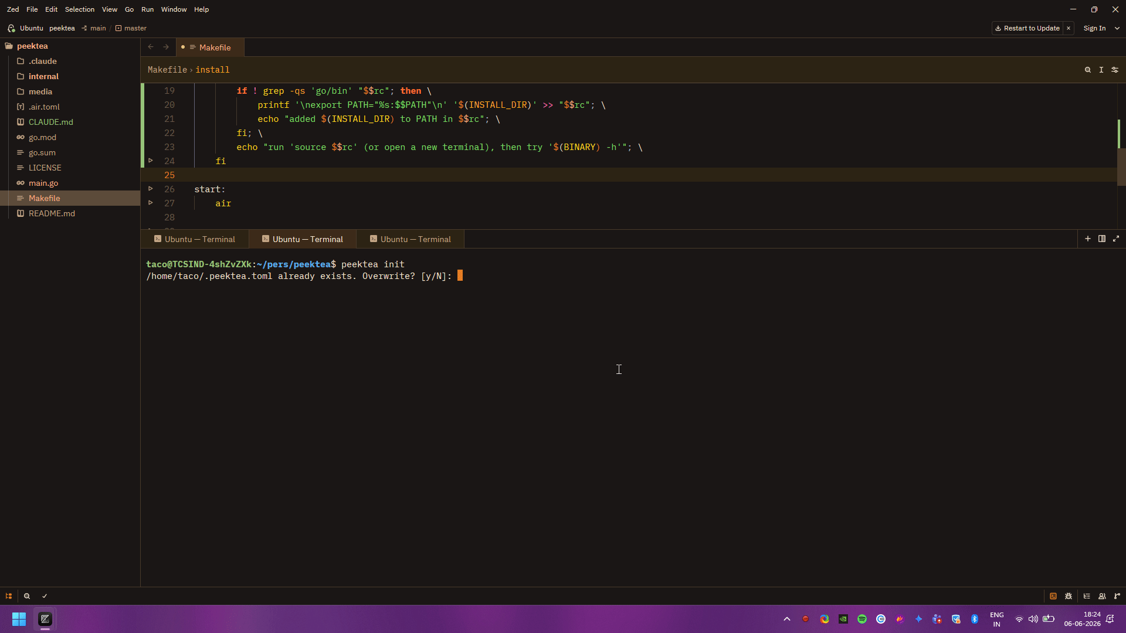The width and height of the screenshot is (1126, 633).
Task: Open Windows Start menu
Action: (x=19, y=619)
